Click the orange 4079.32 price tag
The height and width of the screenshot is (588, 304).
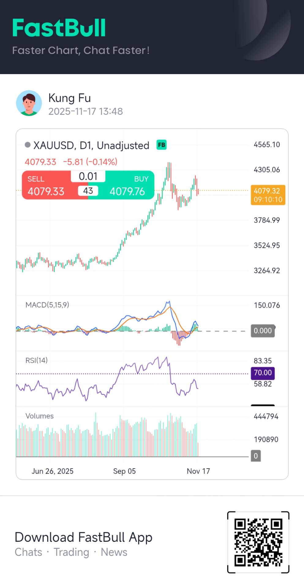pyautogui.click(x=268, y=195)
